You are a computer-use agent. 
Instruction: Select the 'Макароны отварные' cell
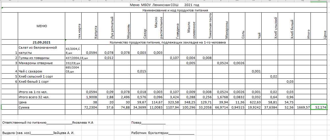click(x=42, y=63)
